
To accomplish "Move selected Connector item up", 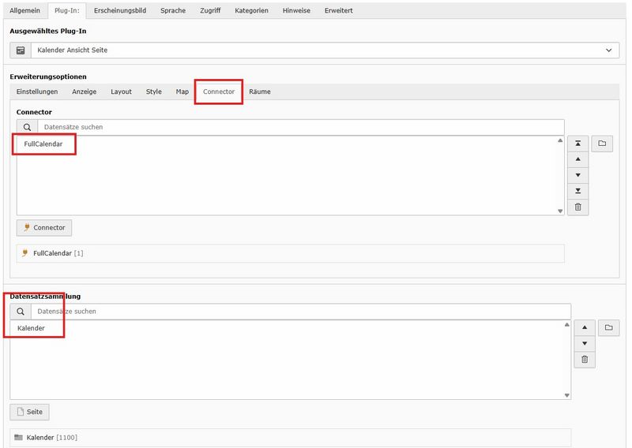I will click(577, 159).
